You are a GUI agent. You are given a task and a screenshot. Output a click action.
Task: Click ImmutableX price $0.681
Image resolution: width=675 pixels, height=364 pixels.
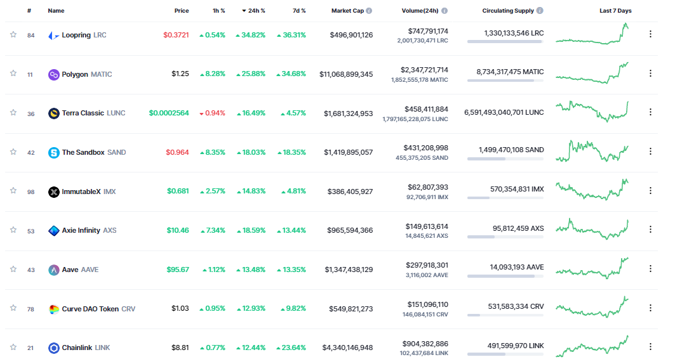[178, 192]
